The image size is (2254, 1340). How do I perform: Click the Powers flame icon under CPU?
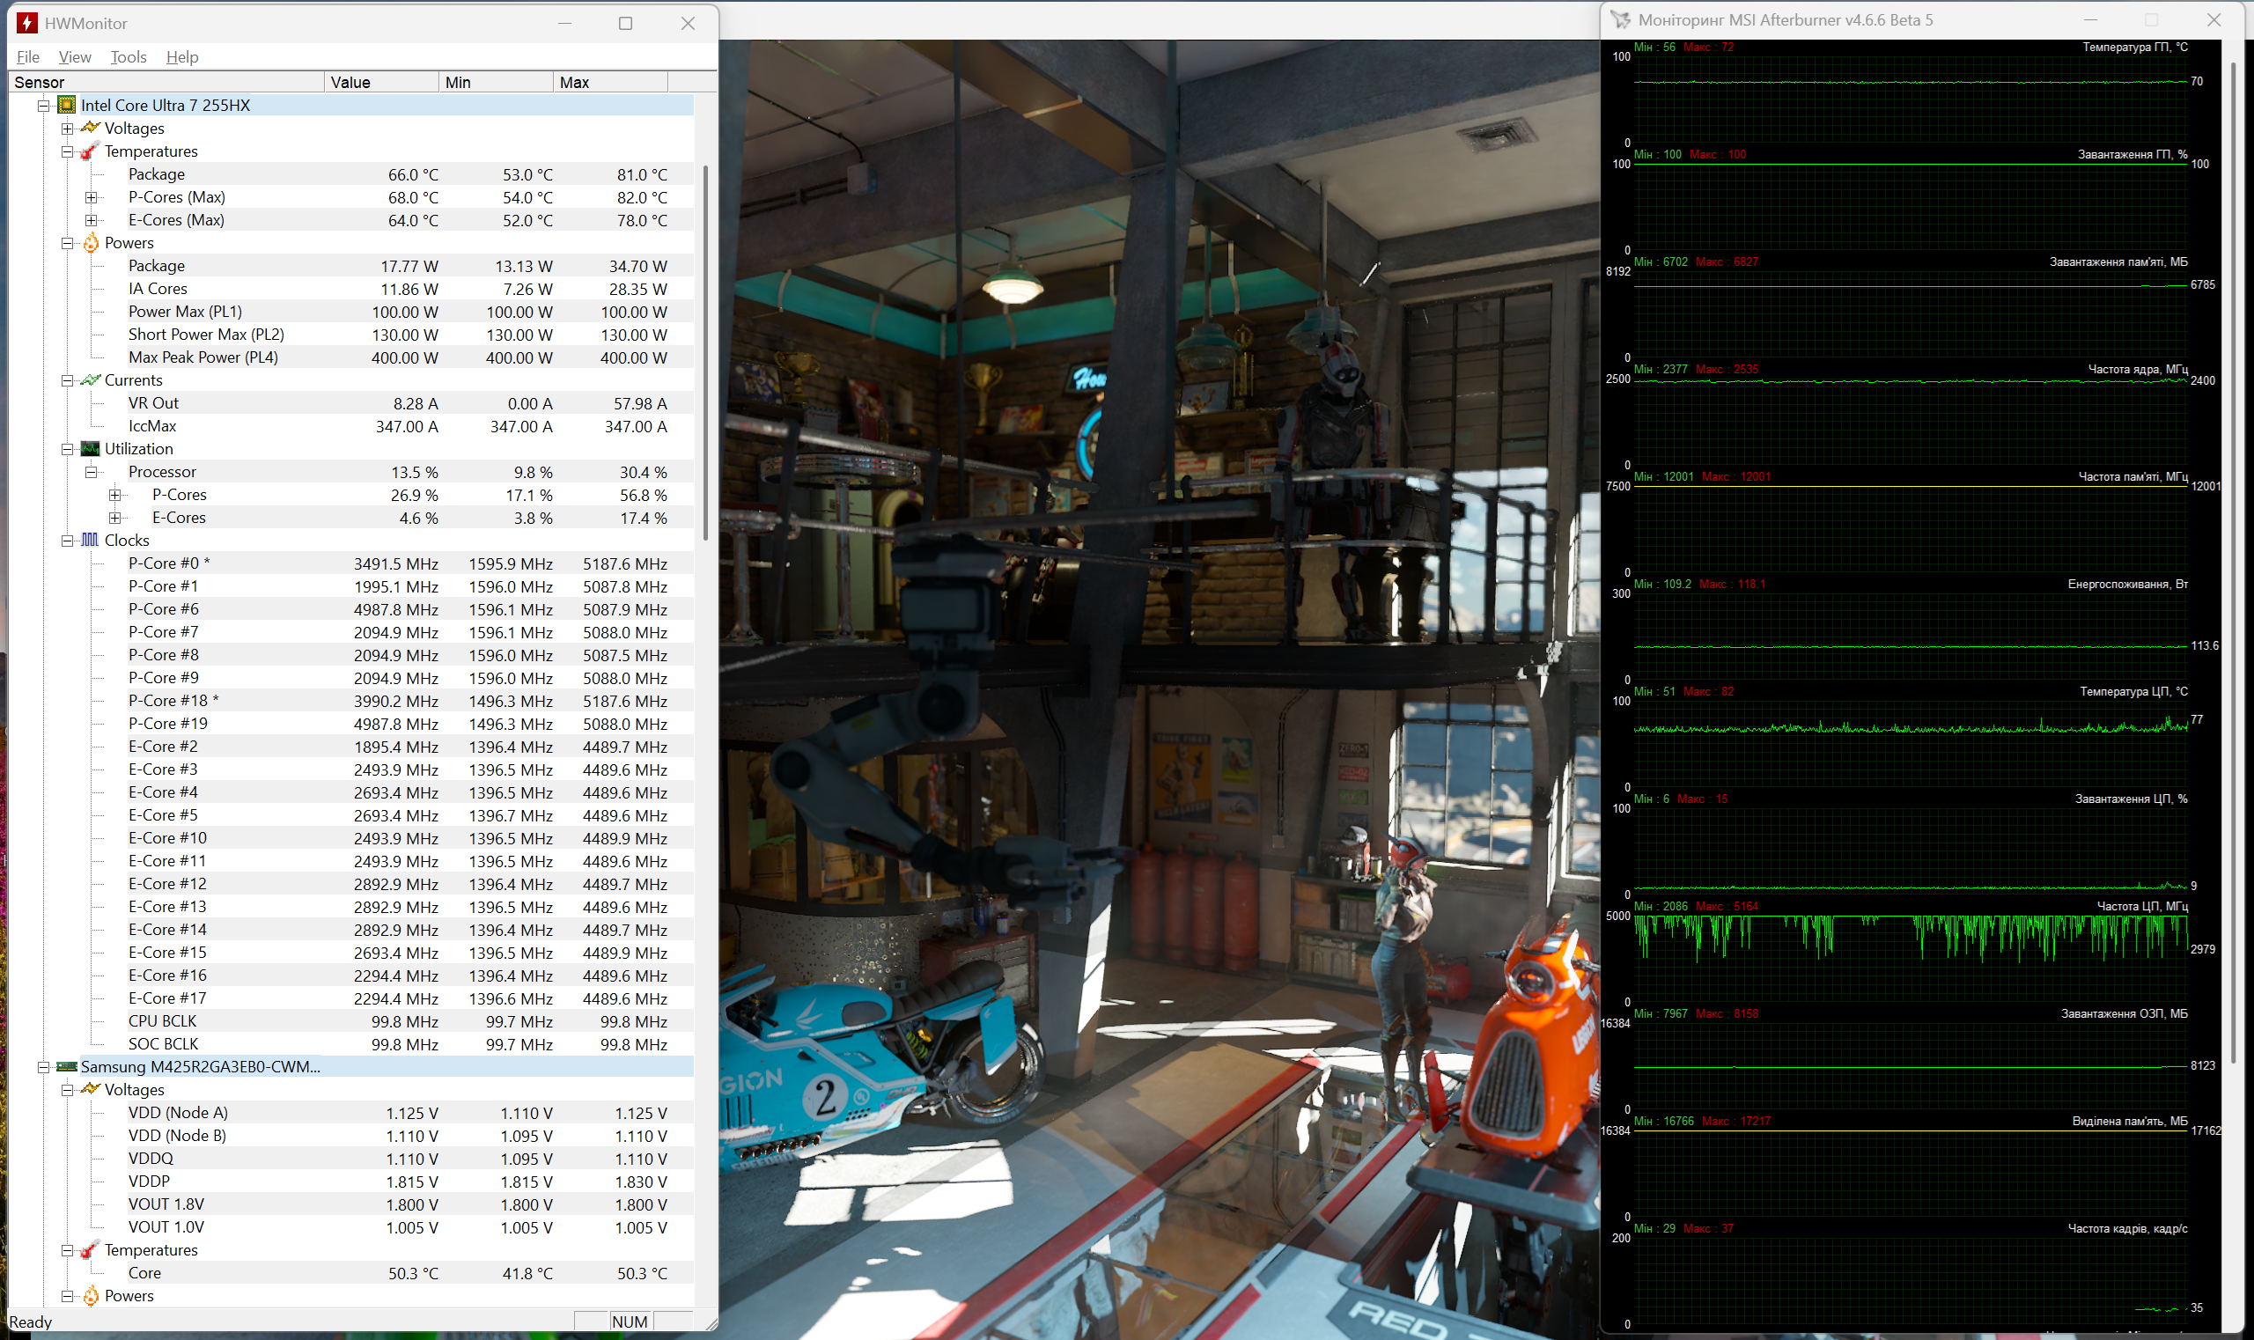click(91, 243)
